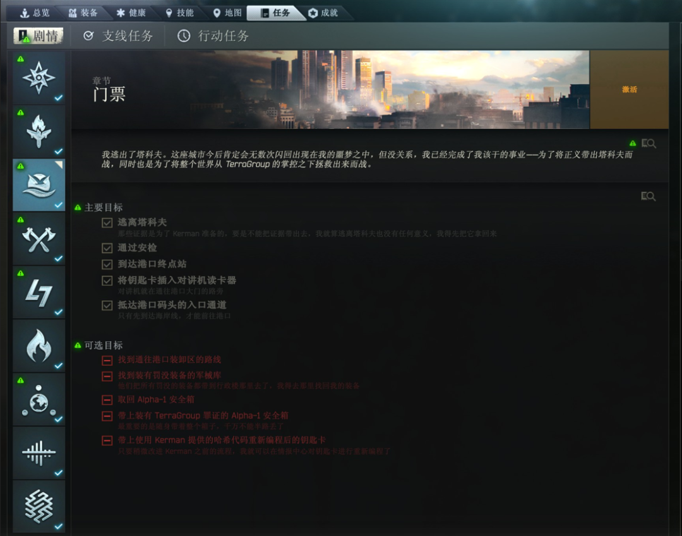
Task: Switch to 支线任务 side quests
Action: (x=118, y=35)
